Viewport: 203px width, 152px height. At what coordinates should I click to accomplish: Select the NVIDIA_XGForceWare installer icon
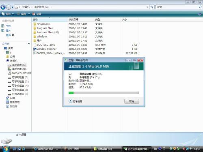coord(35,53)
